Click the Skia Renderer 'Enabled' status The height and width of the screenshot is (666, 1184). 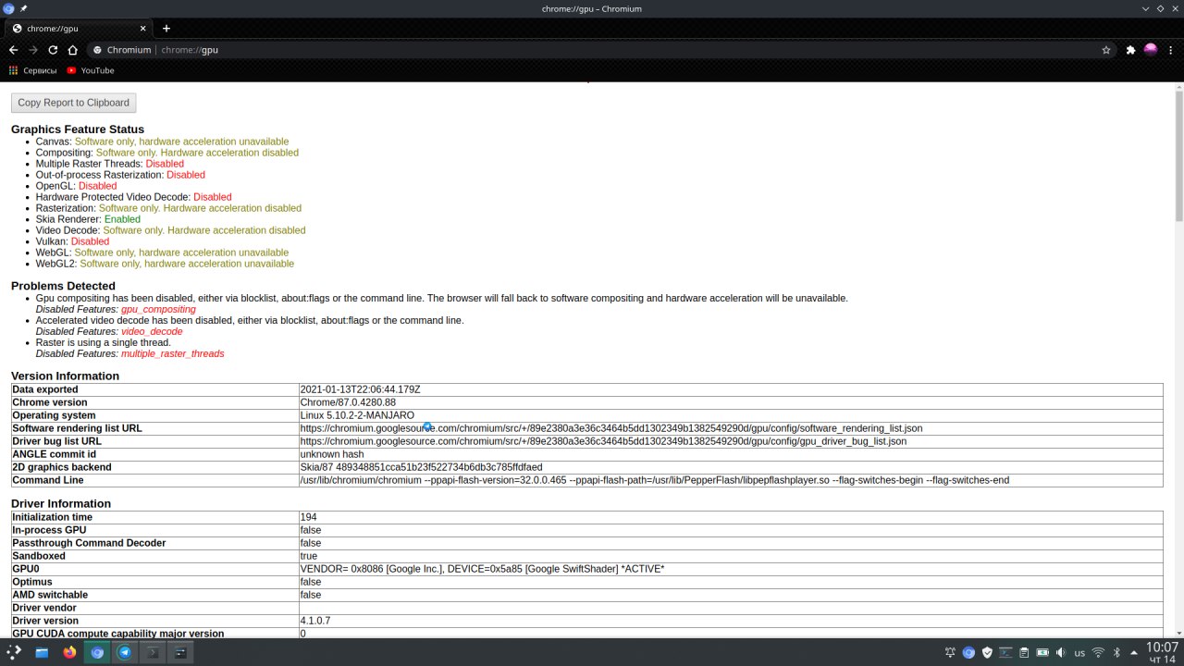pos(122,219)
